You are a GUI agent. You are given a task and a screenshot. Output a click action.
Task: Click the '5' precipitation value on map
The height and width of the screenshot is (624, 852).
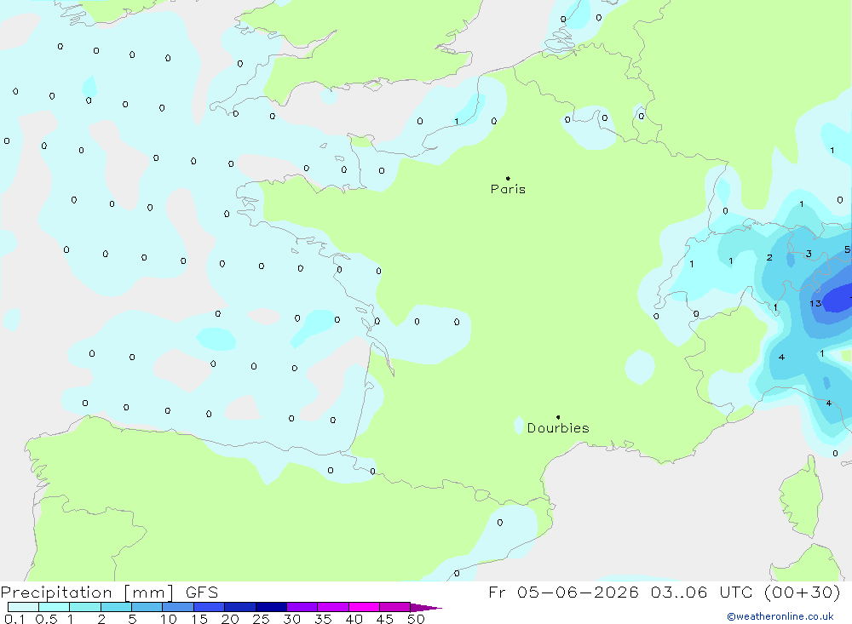(x=847, y=249)
